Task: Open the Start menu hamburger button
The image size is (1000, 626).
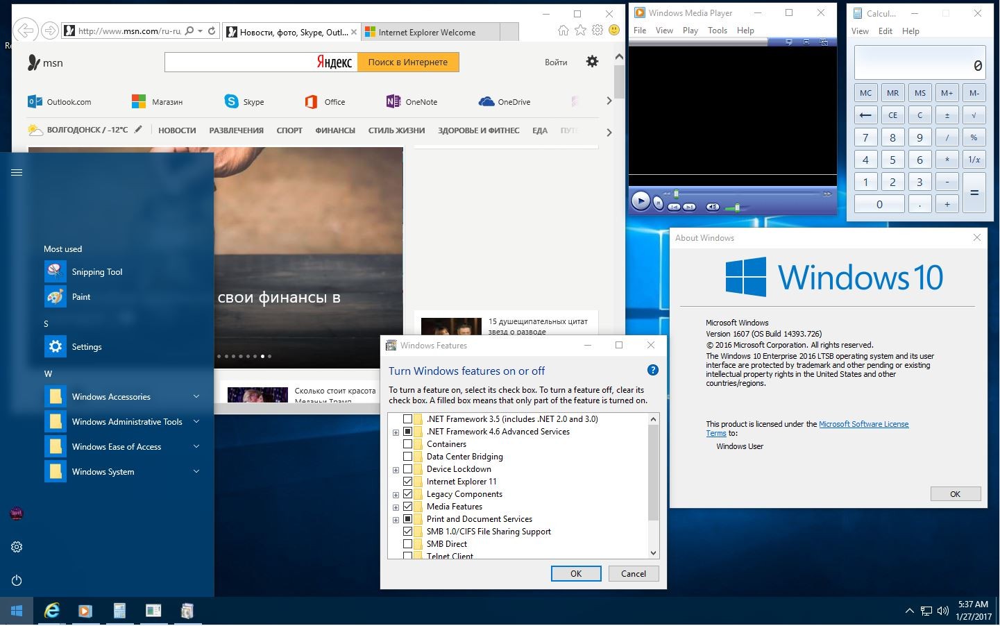Action: (17, 172)
